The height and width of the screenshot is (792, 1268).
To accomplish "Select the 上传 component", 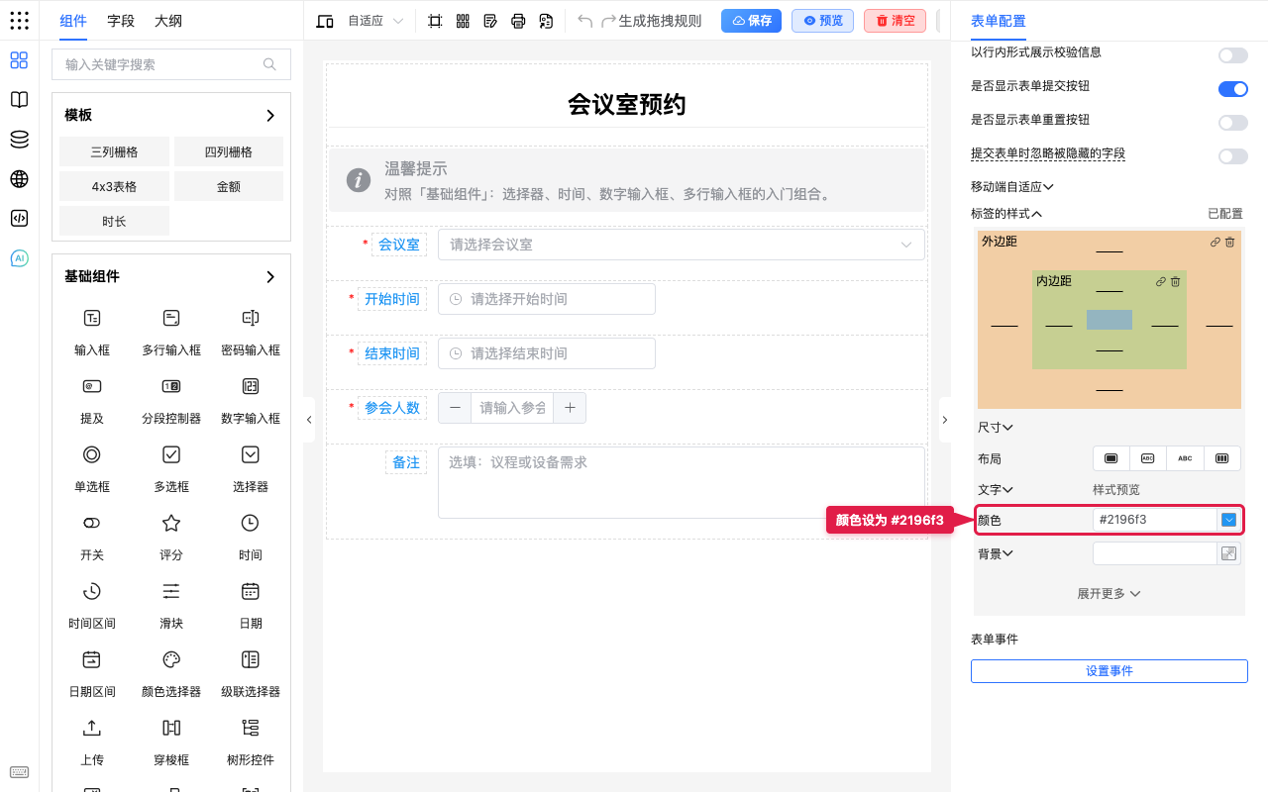I will 92,742.
